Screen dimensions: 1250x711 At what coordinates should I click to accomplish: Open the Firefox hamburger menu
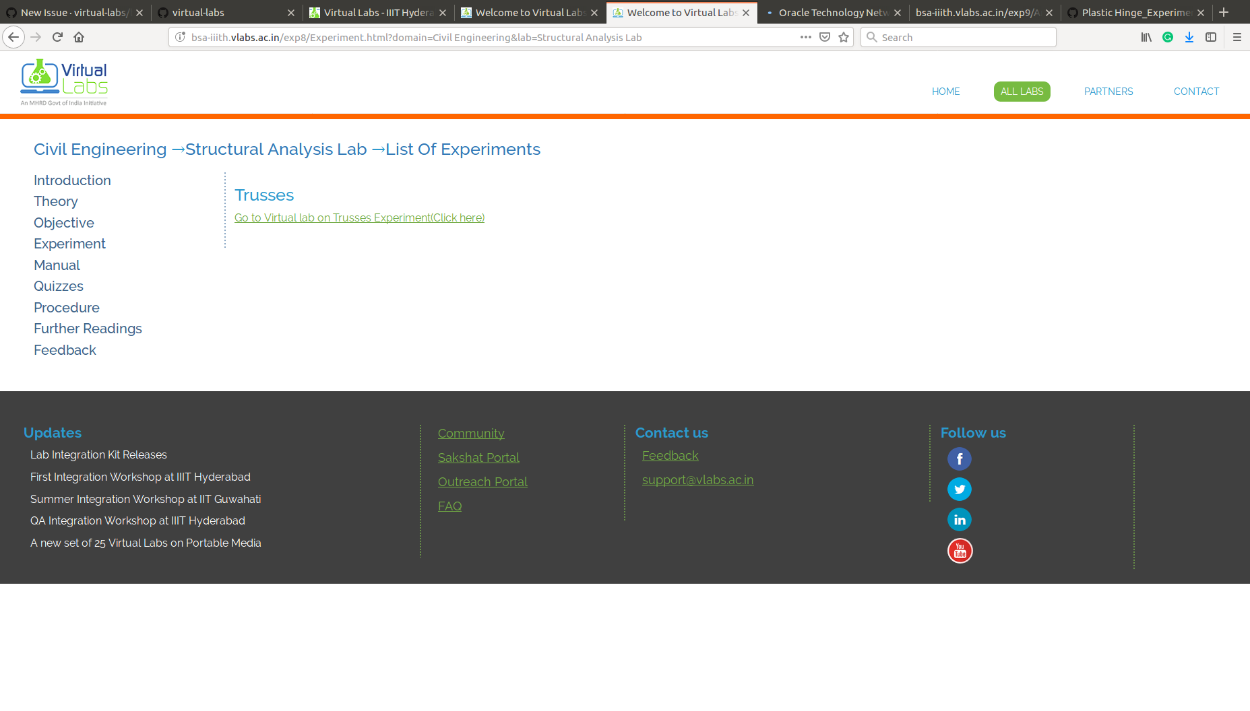click(x=1237, y=37)
